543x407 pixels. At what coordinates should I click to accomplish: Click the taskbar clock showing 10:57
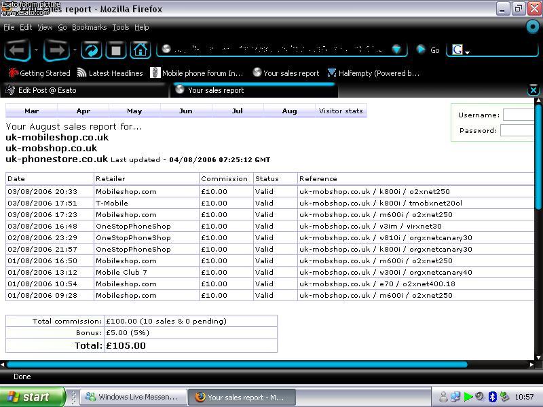coord(524,397)
